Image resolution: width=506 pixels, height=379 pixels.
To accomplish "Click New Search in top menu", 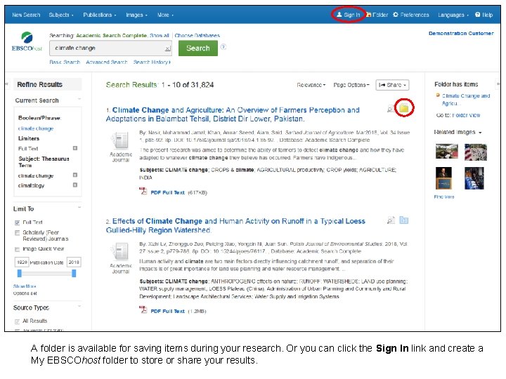I will click(26, 15).
